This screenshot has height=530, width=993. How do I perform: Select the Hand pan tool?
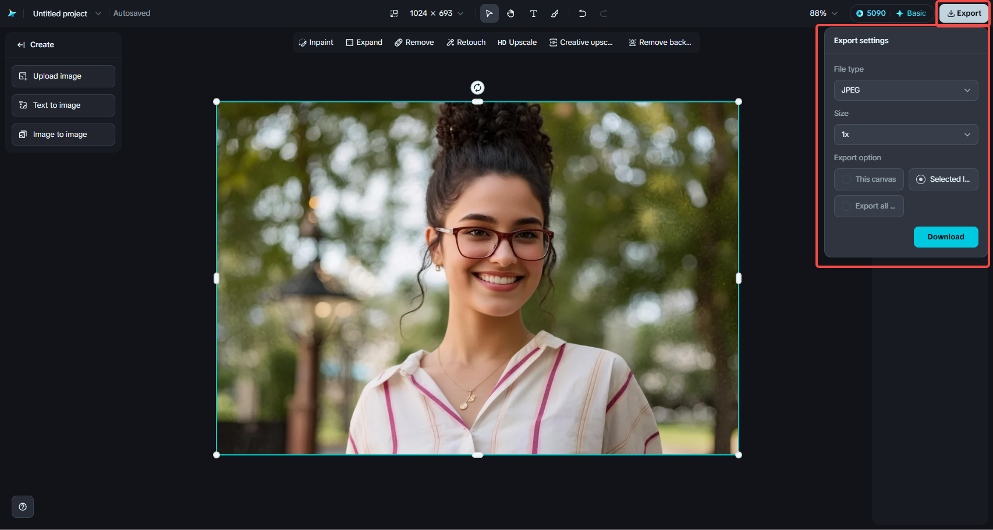coord(511,13)
